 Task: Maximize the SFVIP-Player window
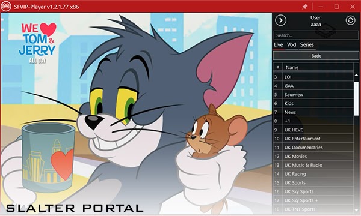336,7
